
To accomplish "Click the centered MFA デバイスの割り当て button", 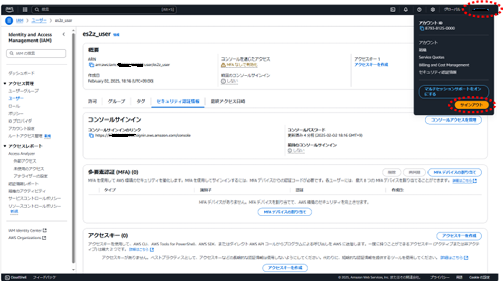I will (x=285, y=212).
